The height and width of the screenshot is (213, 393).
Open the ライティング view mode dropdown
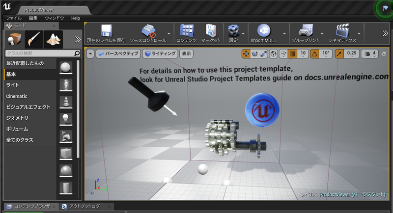160,53
